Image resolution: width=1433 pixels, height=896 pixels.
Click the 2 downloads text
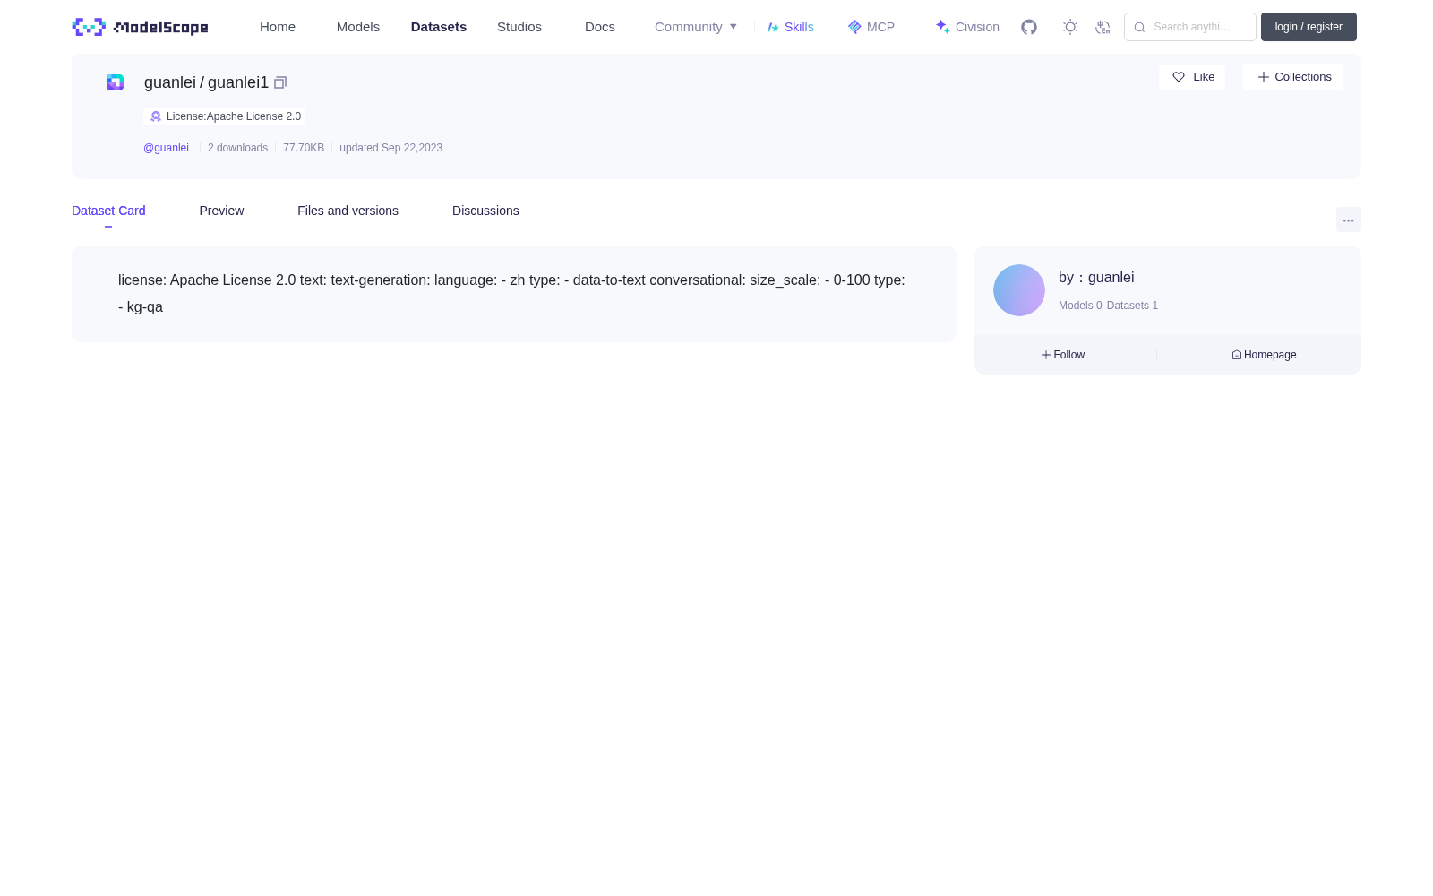(237, 148)
